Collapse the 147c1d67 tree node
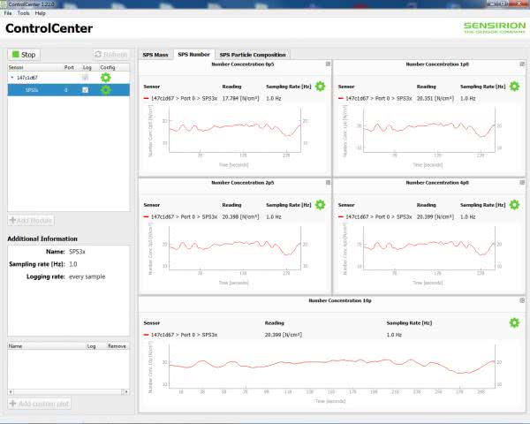The width and height of the screenshot is (530, 424). pyautogui.click(x=12, y=78)
